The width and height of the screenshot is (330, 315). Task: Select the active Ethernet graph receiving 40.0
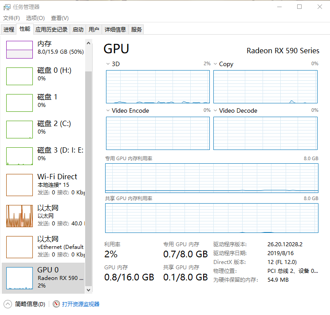point(20,216)
